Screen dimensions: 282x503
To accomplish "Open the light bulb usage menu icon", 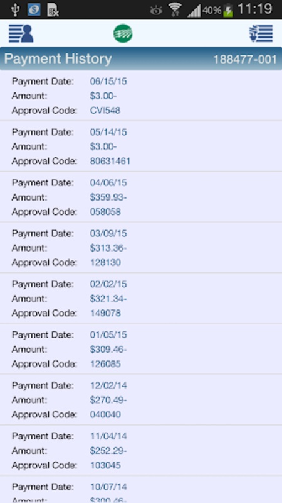I will click(261, 33).
